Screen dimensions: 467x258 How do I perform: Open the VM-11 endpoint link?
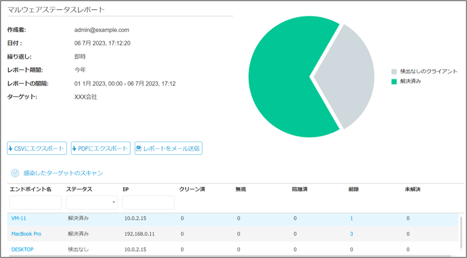tap(19, 218)
